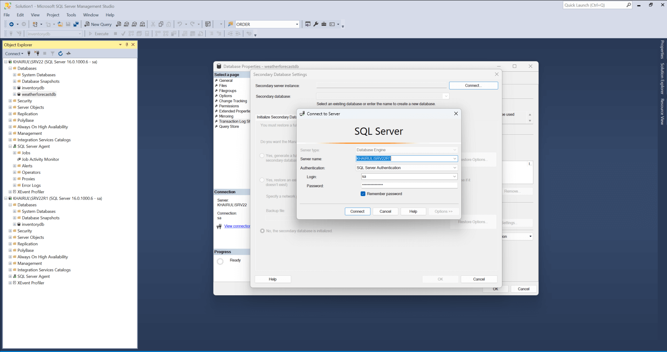The width and height of the screenshot is (667, 352).
Task: Click the scroll down arrow near 'be used'
Action: (x=530, y=121)
